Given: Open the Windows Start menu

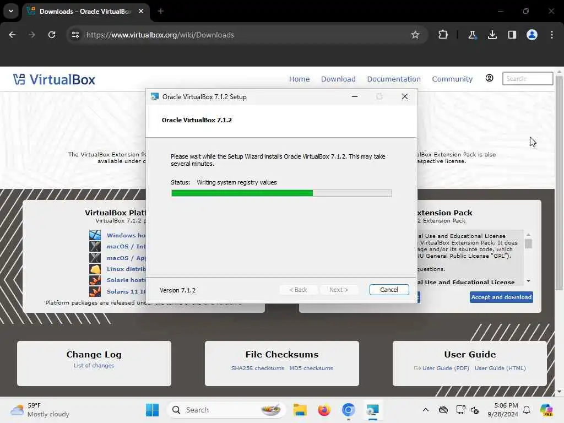Looking at the screenshot, I should (x=152, y=410).
